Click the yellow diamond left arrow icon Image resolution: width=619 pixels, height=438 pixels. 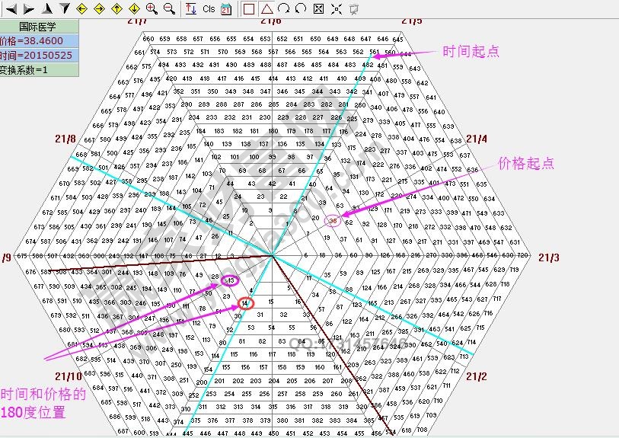(x=81, y=8)
